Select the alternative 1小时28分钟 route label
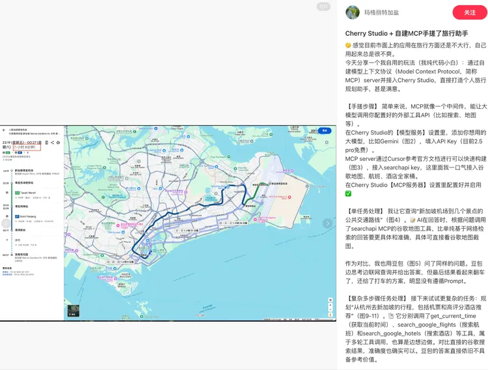 point(27,148)
